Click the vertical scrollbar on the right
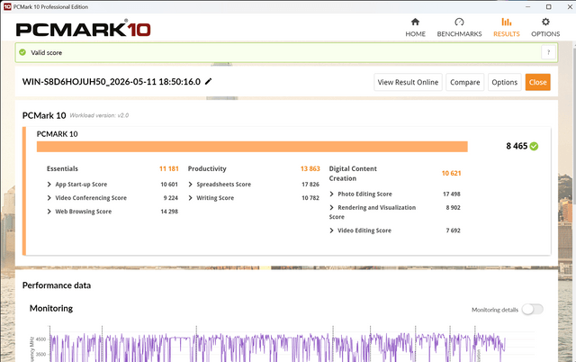Screen dimensions: 576x362 (x=572, y=125)
